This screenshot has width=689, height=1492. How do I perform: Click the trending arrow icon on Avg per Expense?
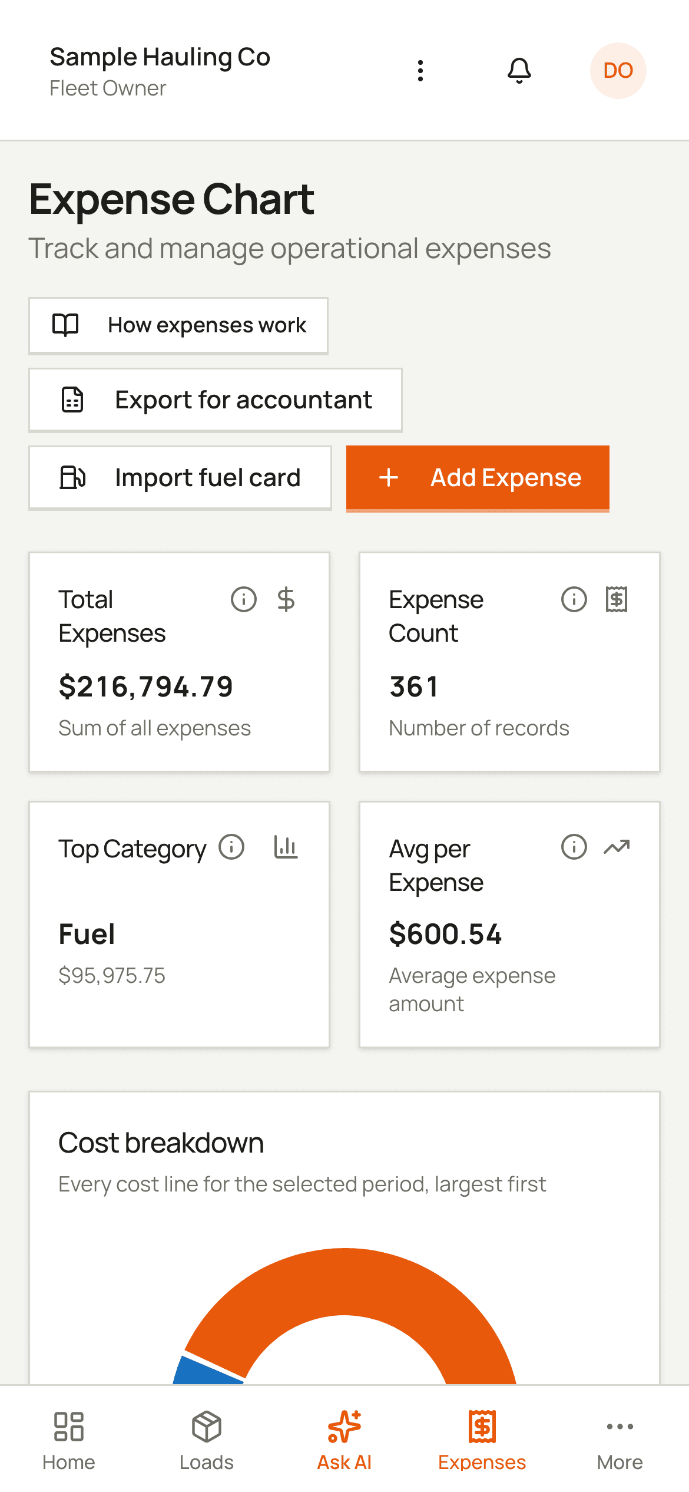coord(617,847)
